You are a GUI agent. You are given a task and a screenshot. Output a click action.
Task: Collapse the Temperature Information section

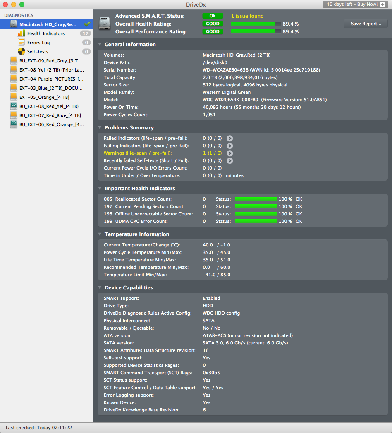click(x=100, y=234)
